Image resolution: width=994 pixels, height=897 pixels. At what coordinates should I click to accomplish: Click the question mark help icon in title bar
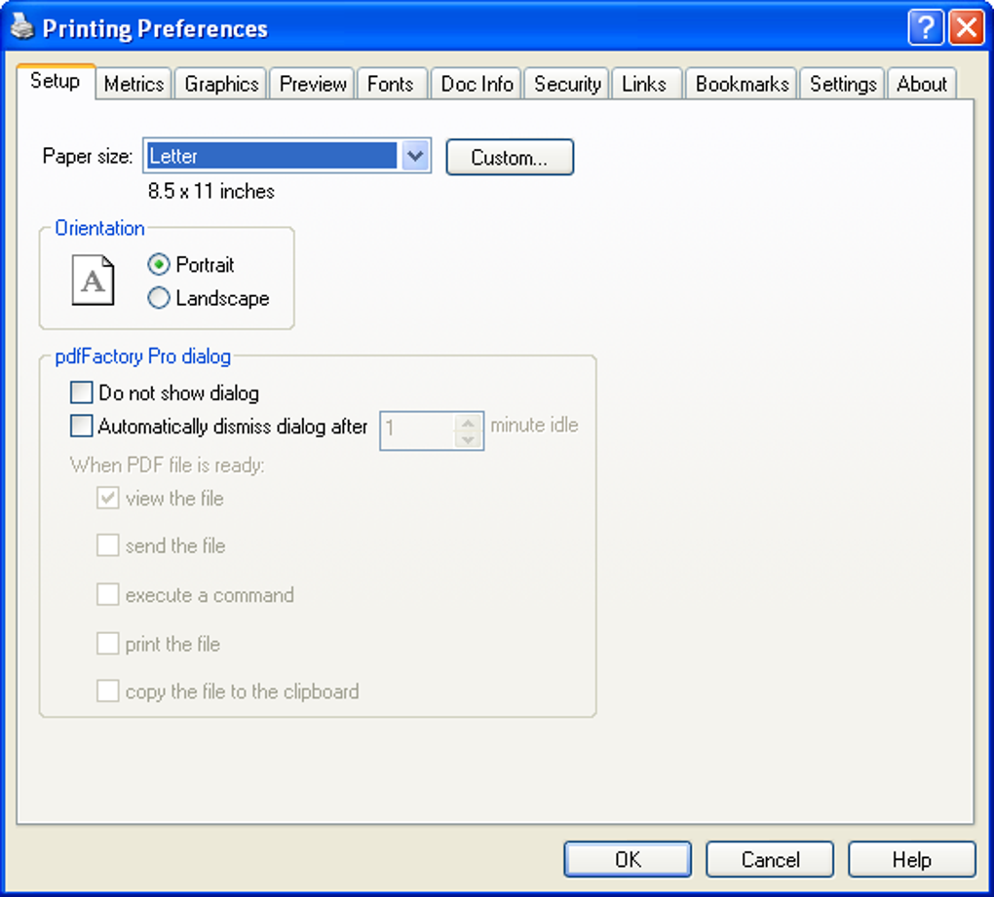point(926,28)
